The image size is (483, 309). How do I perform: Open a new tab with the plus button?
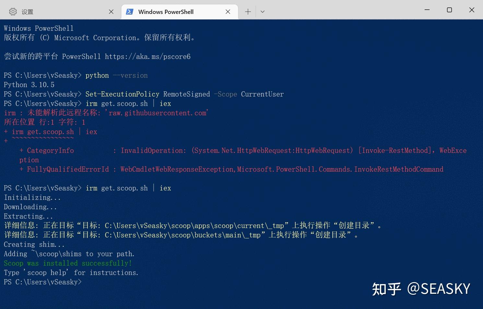tap(248, 12)
